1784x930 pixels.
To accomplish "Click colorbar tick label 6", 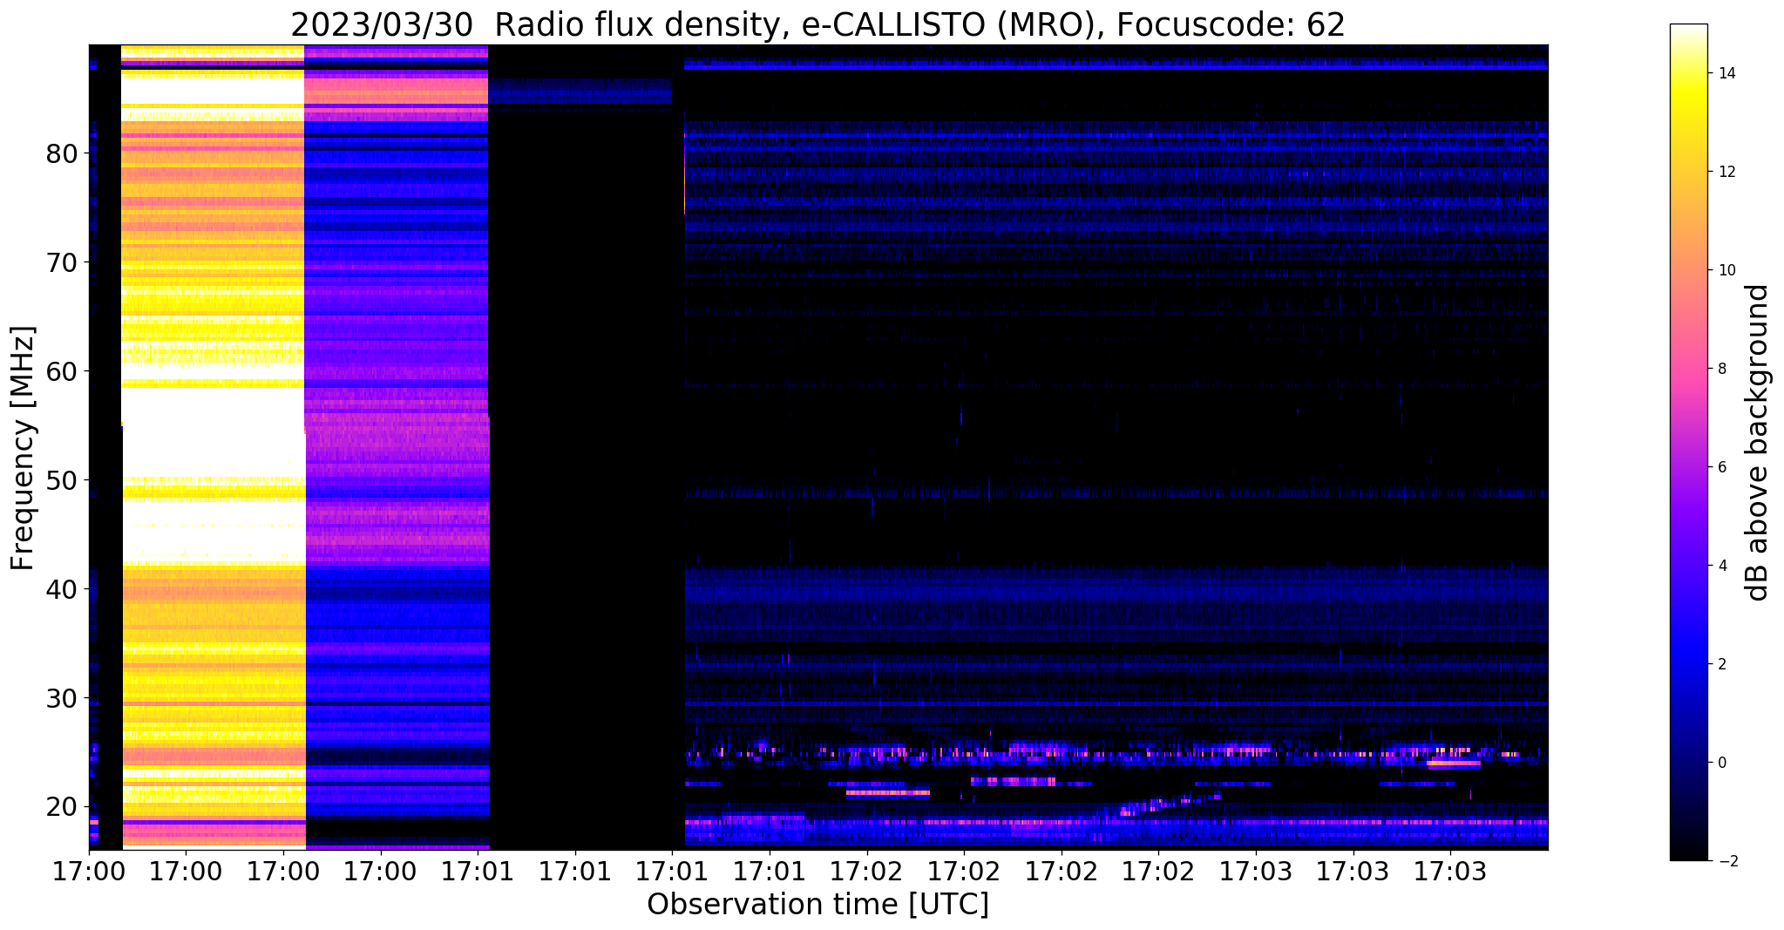I will pyautogui.click(x=1721, y=467).
